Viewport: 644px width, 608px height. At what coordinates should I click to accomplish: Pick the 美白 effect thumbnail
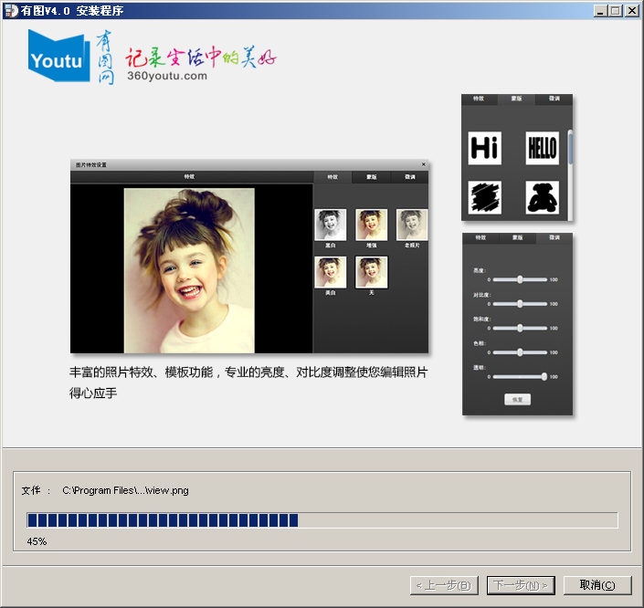[330, 272]
